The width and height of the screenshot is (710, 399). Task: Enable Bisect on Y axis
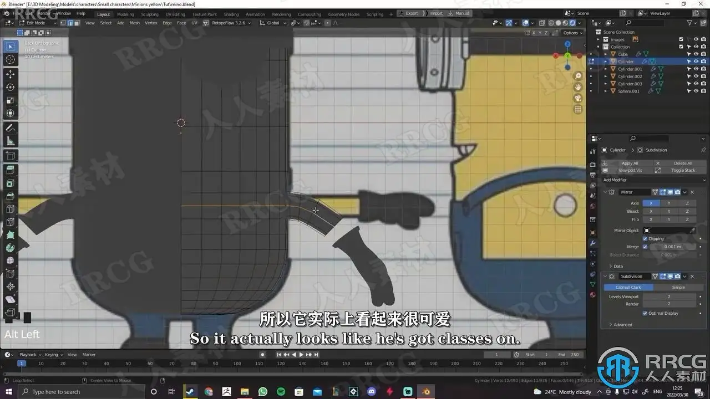669,211
